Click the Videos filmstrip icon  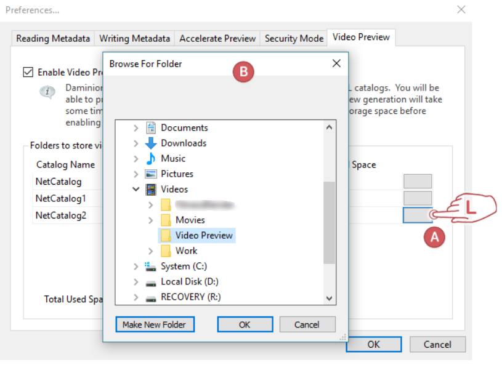151,190
